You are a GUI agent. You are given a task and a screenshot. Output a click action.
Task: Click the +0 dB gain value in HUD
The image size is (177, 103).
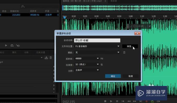[140, 26]
